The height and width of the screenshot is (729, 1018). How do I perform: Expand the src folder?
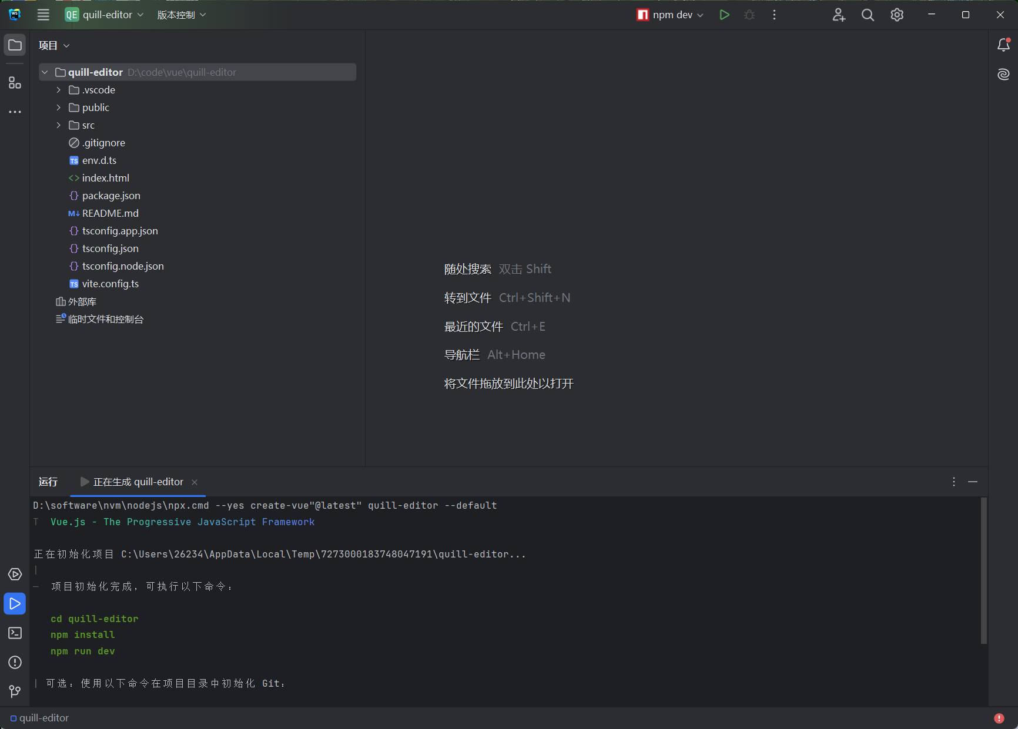point(58,125)
